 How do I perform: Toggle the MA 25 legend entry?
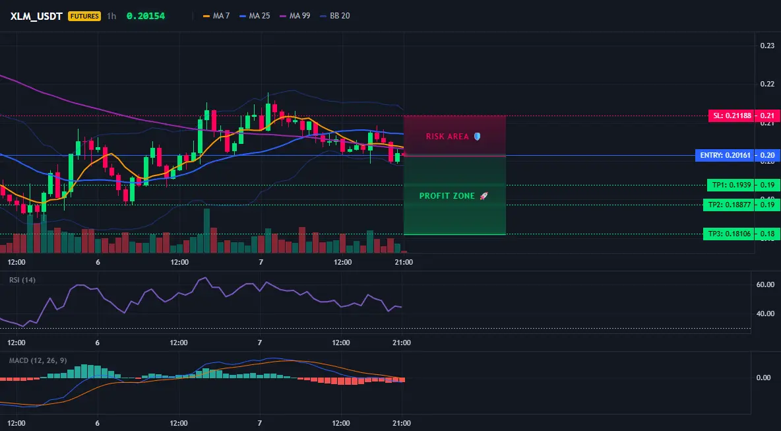(255, 16)
